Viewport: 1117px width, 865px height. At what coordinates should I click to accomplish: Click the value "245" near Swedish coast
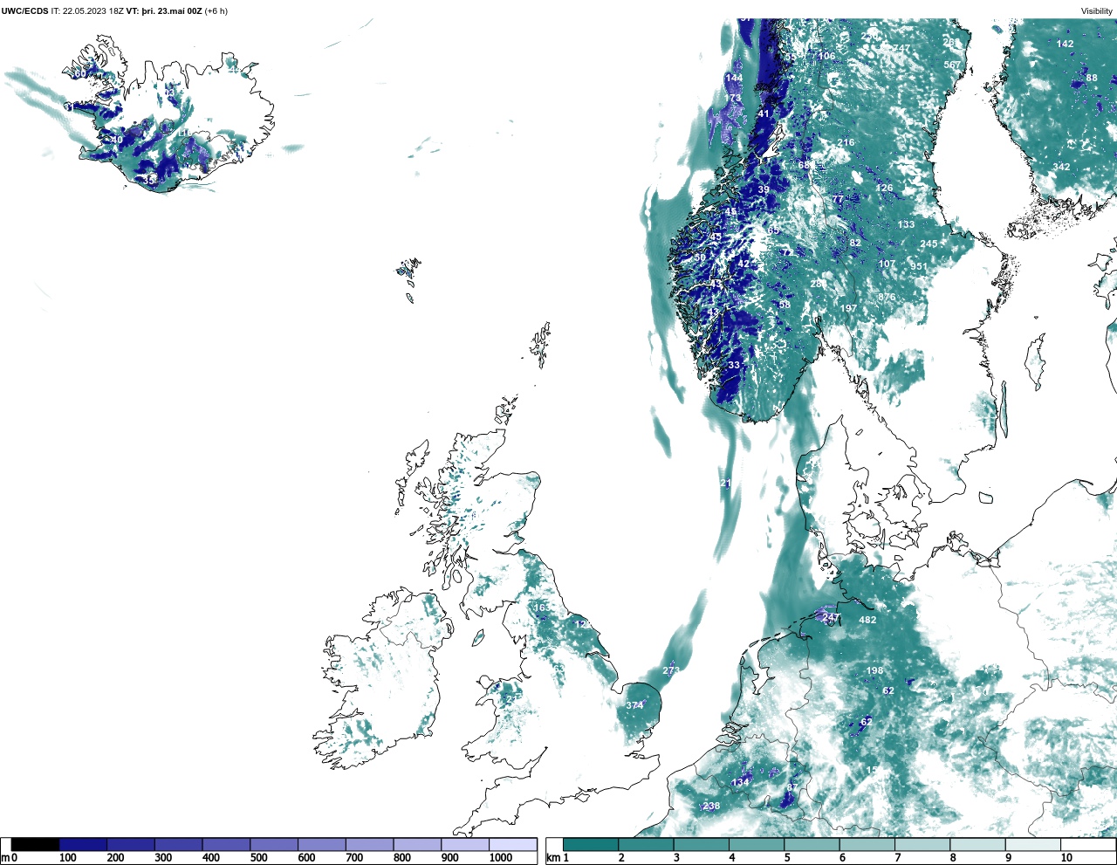[x=929, y=244]
